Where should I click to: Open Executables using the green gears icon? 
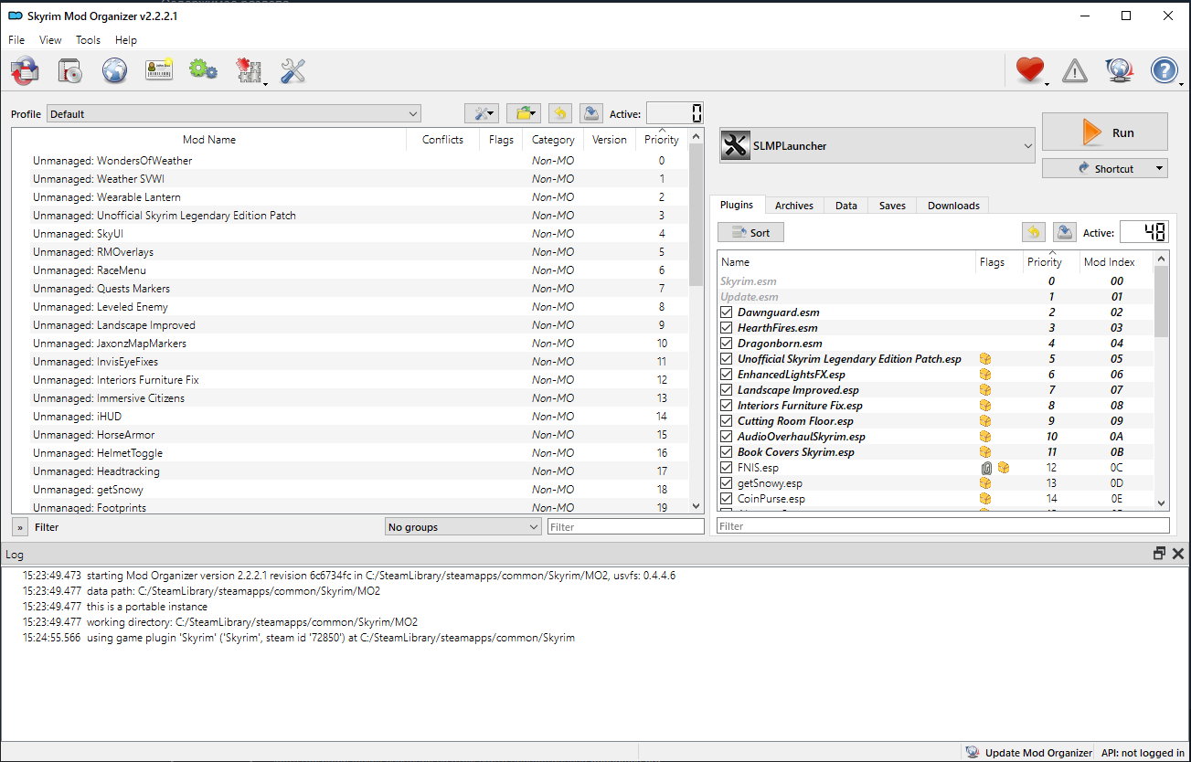pos(203,70)
